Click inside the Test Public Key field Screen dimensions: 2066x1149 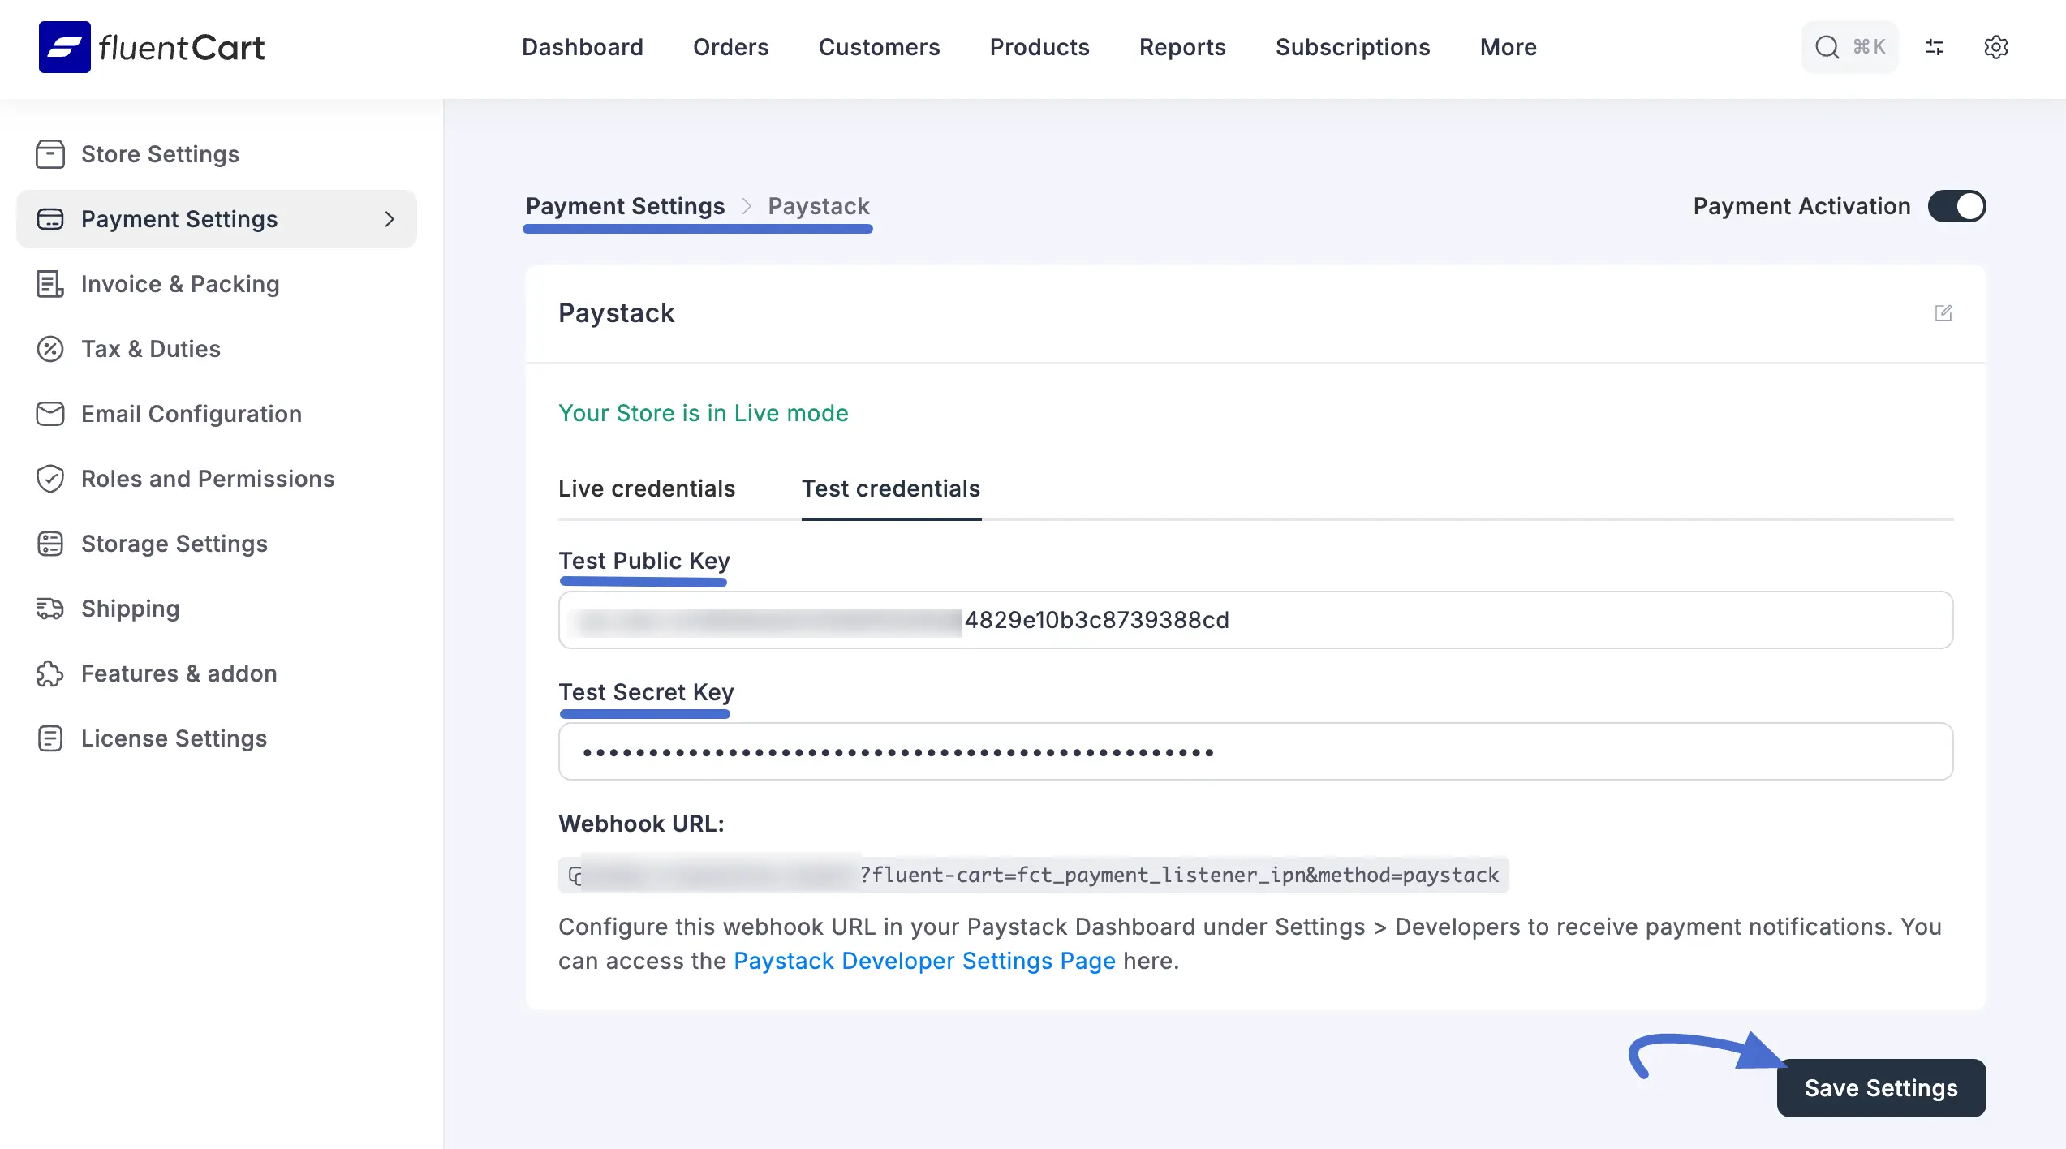1255,620
